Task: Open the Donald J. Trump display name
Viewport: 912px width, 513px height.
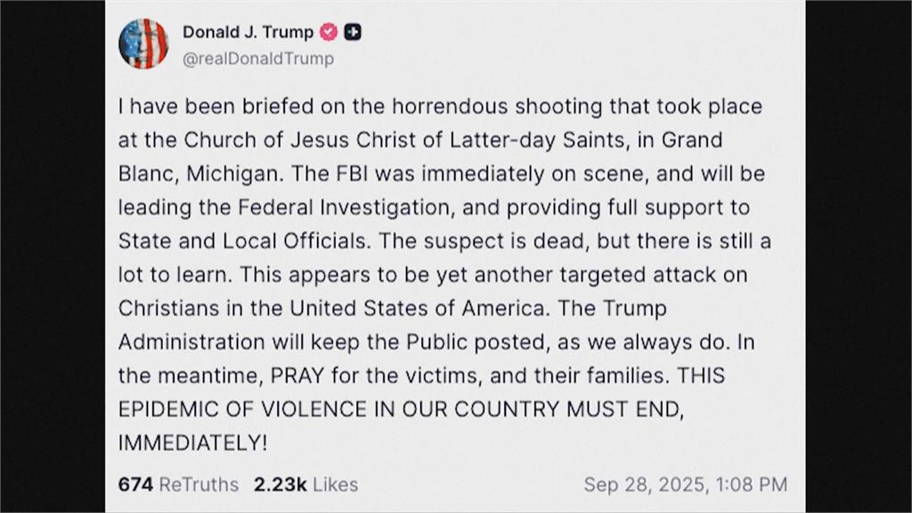Action: [x=248, y=32]
